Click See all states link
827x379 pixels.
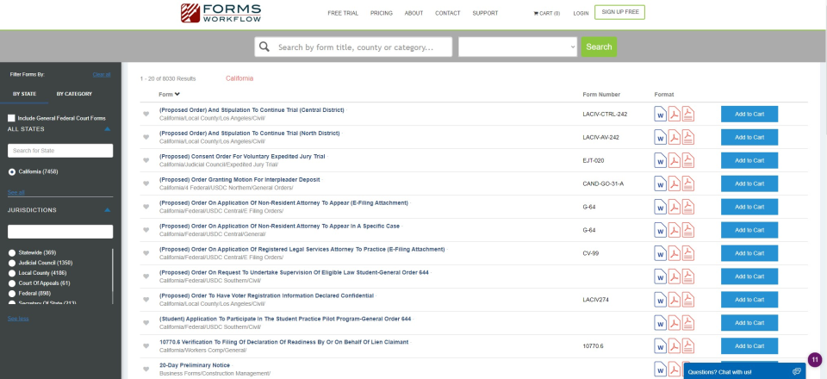click(16, 192)
